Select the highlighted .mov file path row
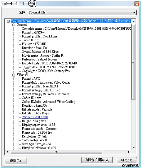 coord(71,21)
